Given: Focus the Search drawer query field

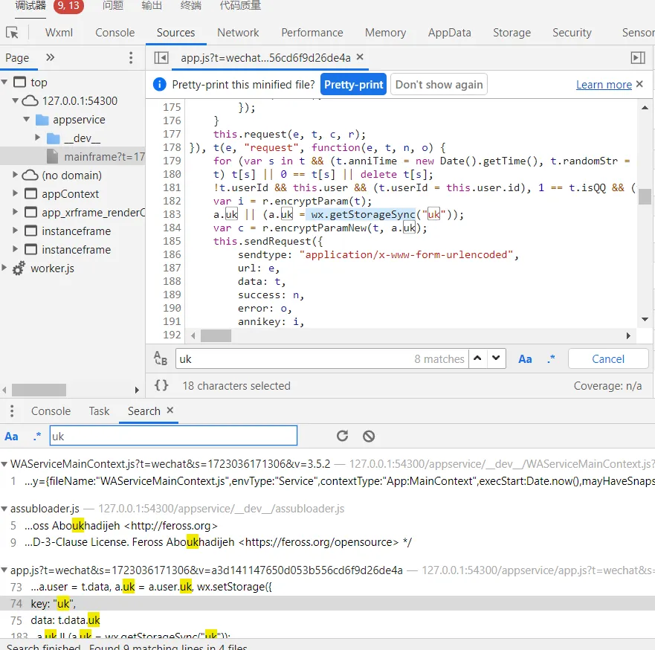Looking at the screenshot, I should point(173,436).
